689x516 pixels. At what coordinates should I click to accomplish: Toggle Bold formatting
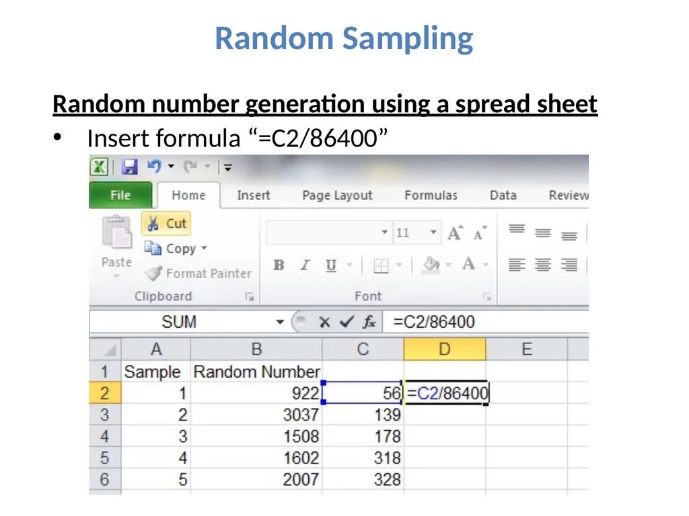click(279, 265)
